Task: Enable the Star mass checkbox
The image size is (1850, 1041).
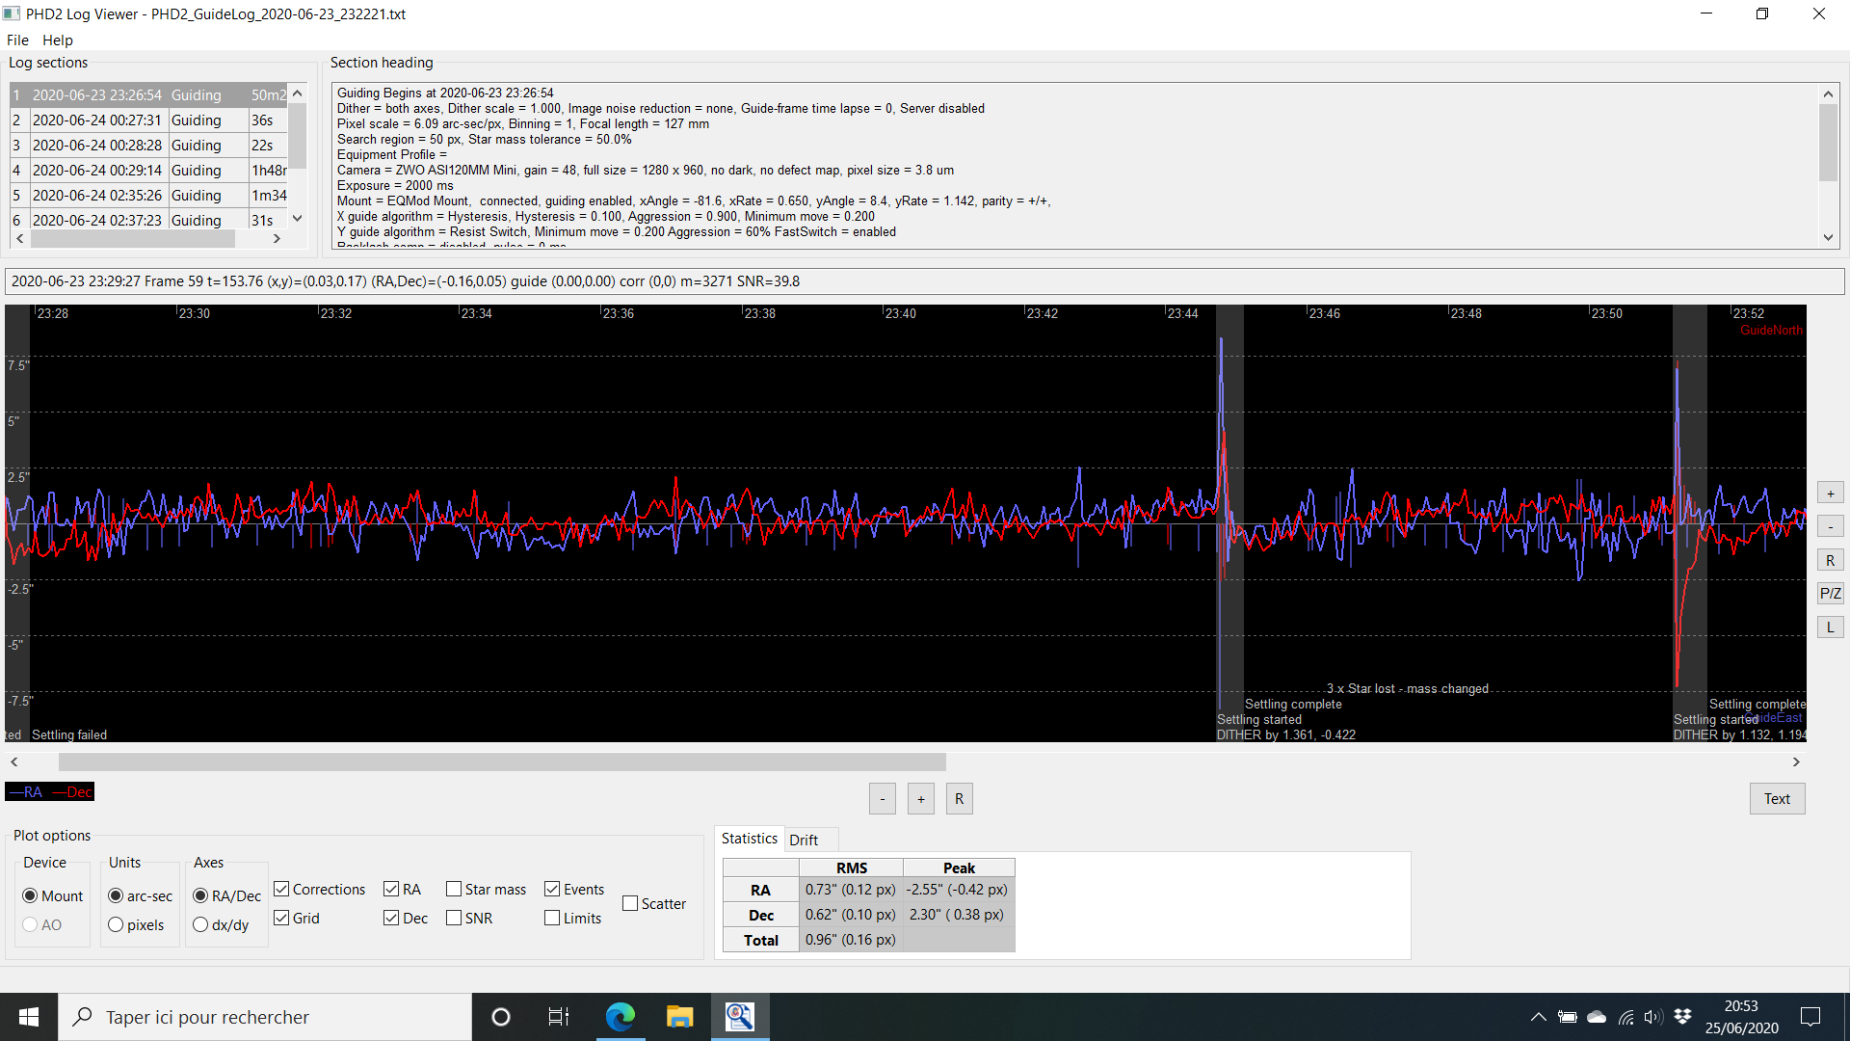Action: tap(454, 889)
